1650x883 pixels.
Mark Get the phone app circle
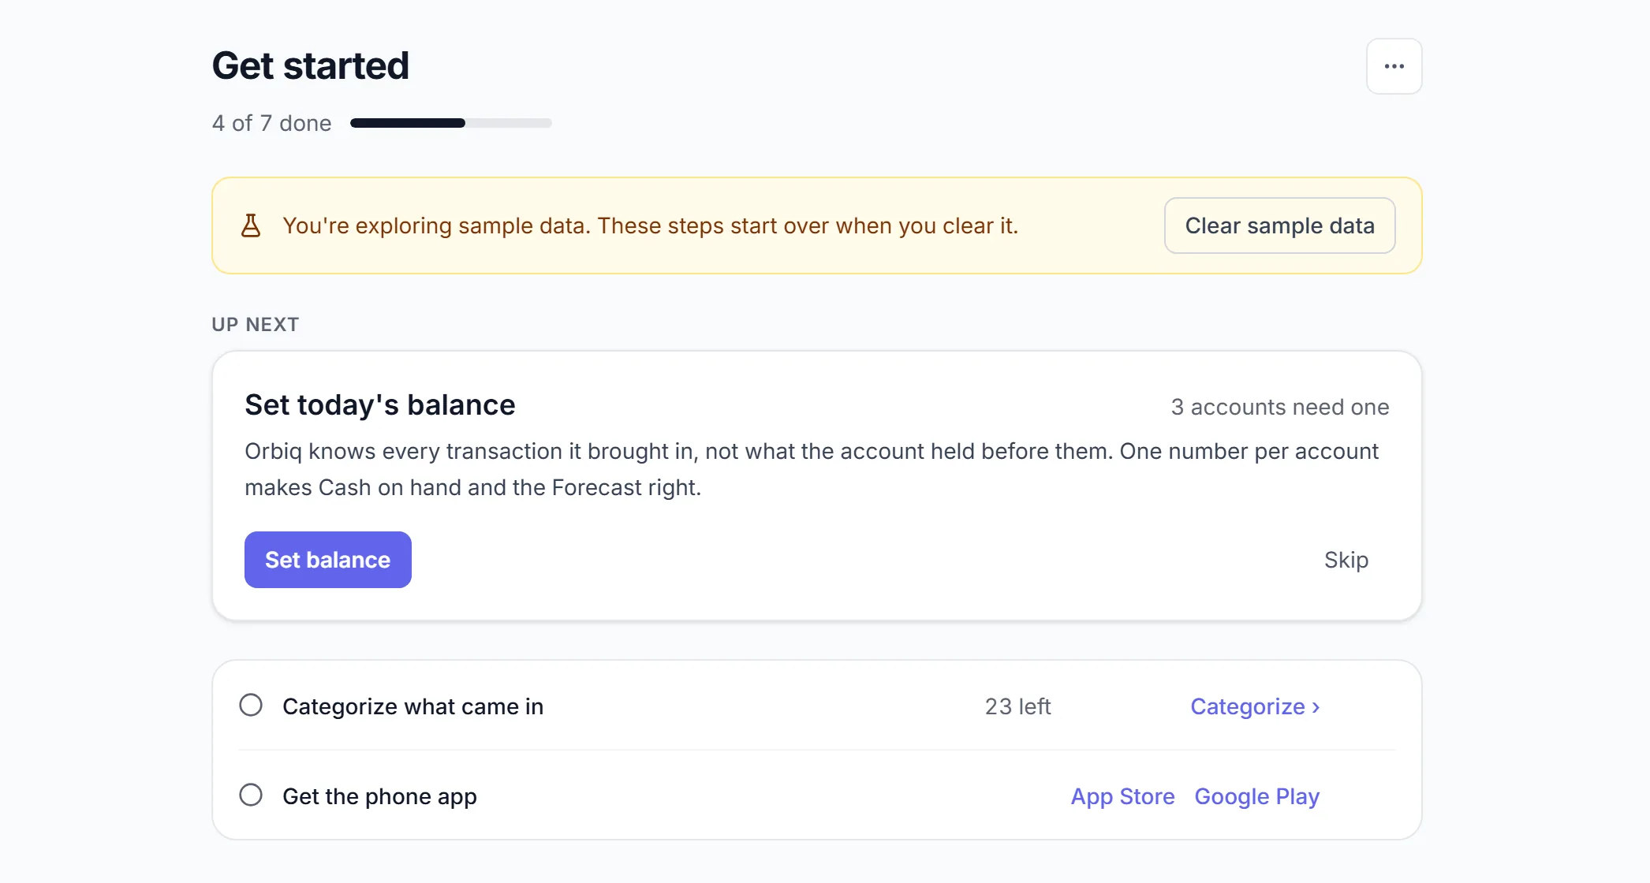pyautogui.click(x=251, y=795)
